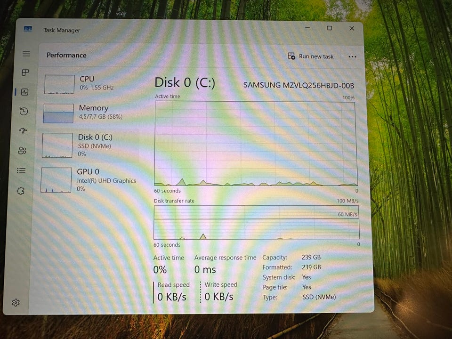Image resolution: width=452 pixels, height=339 pixels.
Task: Click the 100 MB/s scale label
Action: pyautogui.click(x=347, y=201)
